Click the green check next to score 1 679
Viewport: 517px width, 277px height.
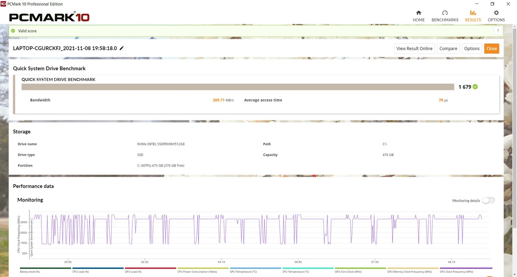pyautogui.click(x=475, y=87)
